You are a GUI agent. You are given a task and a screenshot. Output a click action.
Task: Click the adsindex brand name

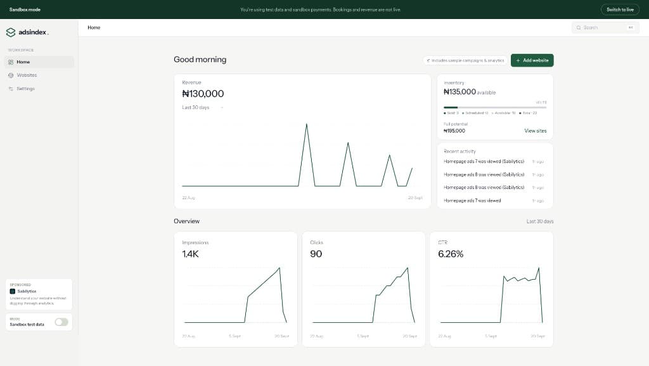point(33,32)
